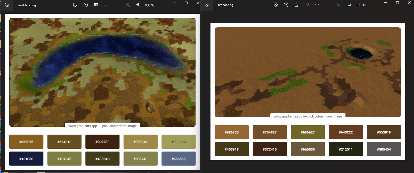Delete the Branar.png image
This screenshot has width=414, height=173.
pyautogui.click(x=296, y=5)
